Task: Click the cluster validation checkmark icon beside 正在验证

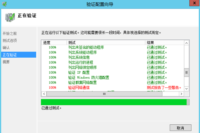Action: click(x=10, y=18)
